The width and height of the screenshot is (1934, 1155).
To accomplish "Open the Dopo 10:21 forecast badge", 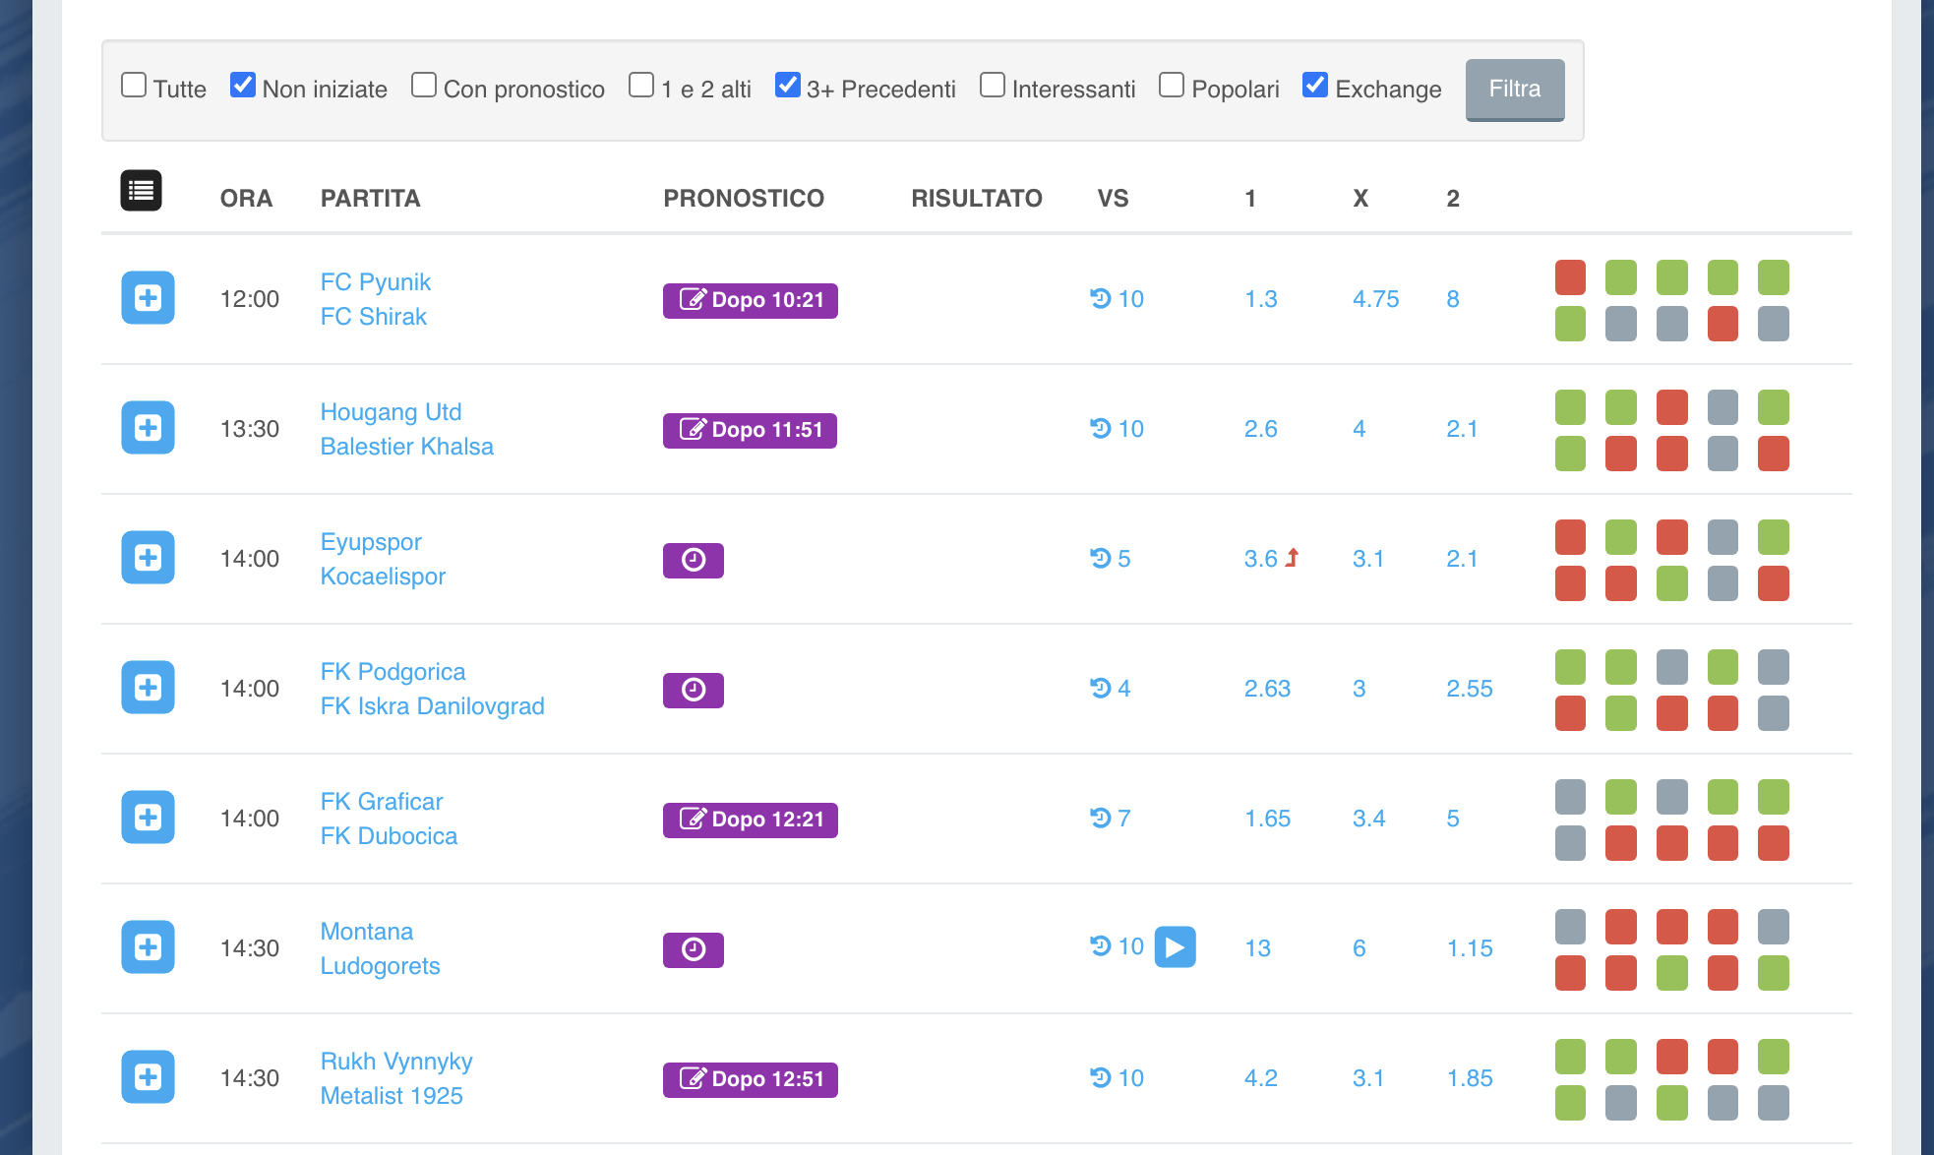I will point(750,300).
